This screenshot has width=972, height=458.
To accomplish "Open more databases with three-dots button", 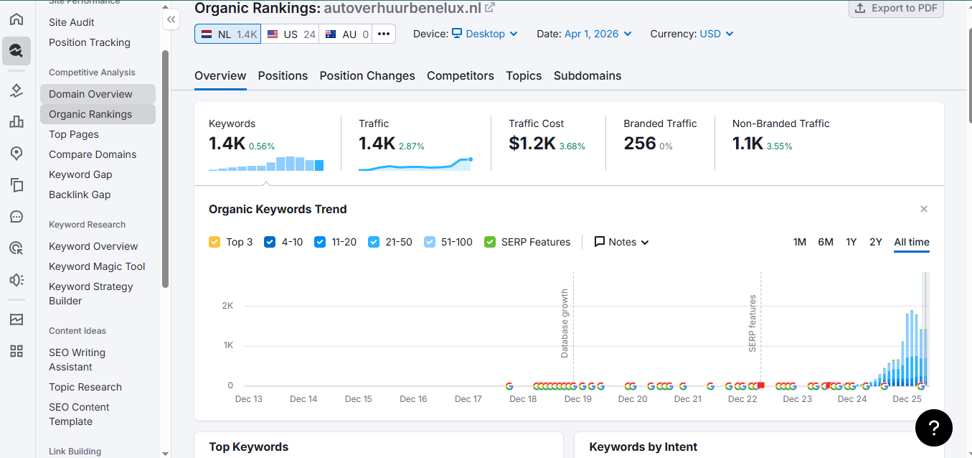I will 384,34.
